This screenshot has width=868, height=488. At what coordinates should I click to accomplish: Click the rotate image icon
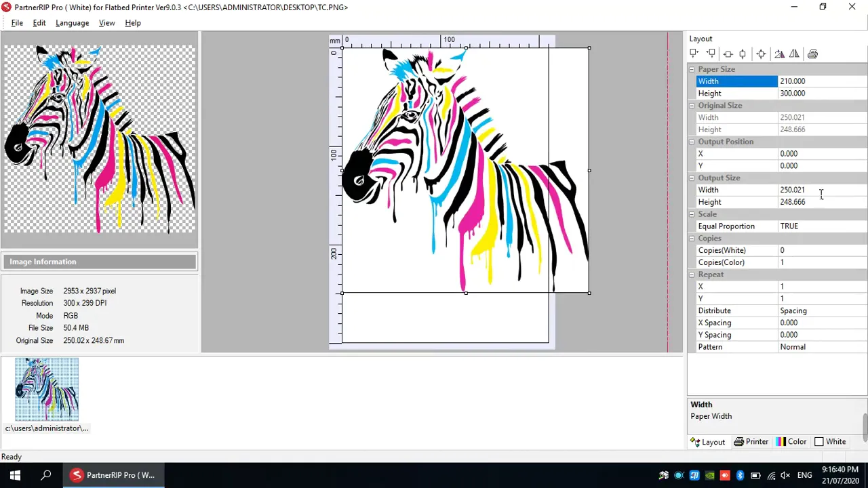(x=779, y=54)
